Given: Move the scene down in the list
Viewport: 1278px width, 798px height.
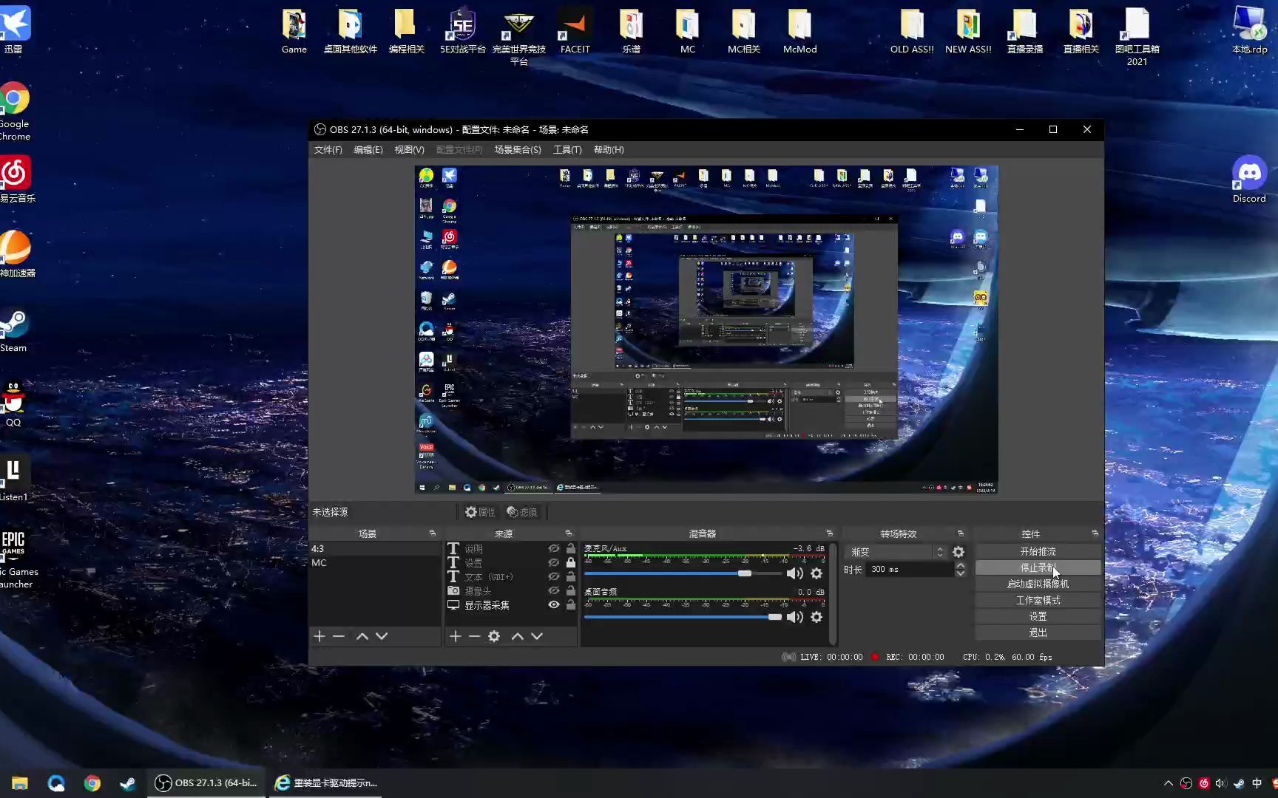Looking at the screenshot, I should (382, 636).
